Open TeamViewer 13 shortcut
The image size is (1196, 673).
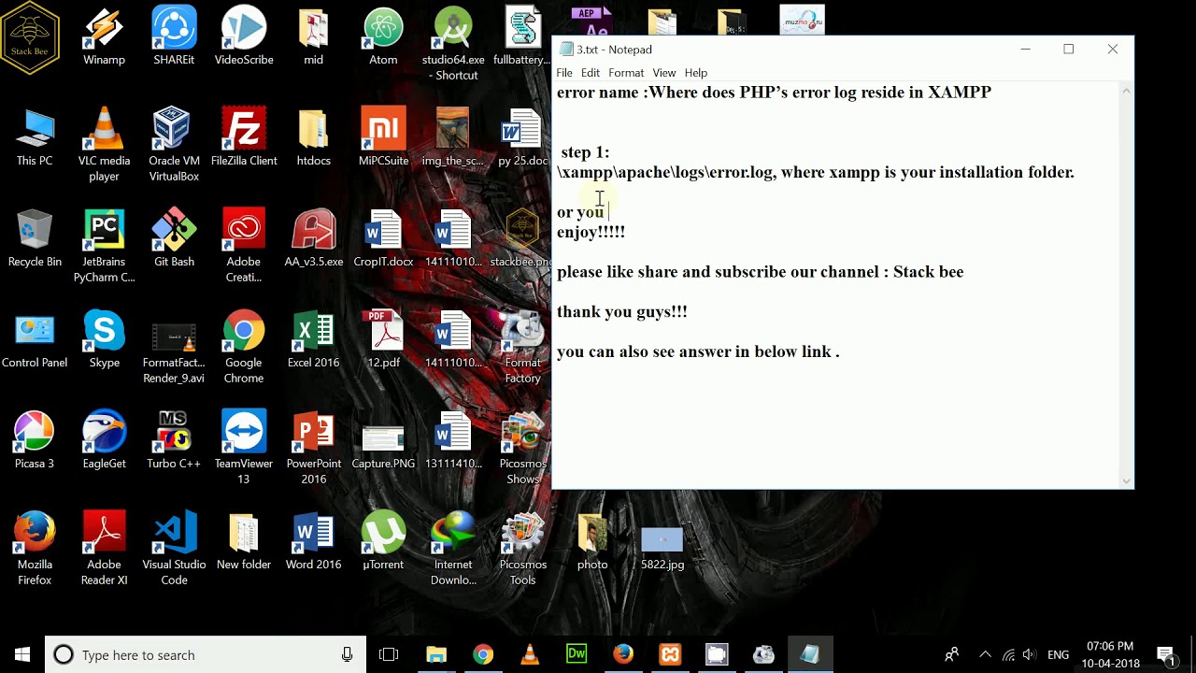pos(244,448)
